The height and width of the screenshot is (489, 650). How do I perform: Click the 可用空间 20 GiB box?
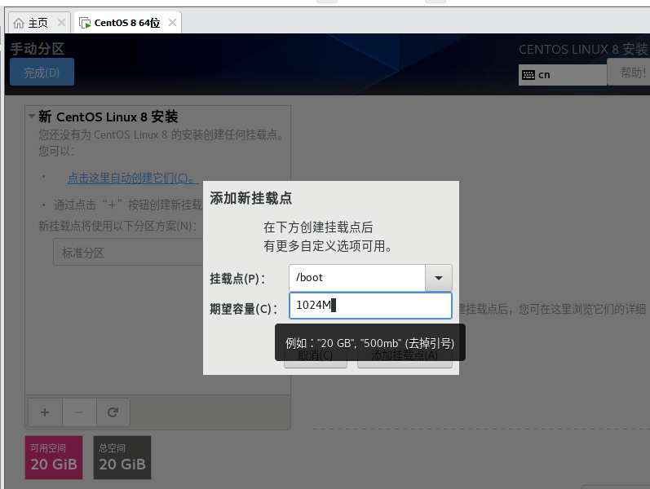coord(54,457)
